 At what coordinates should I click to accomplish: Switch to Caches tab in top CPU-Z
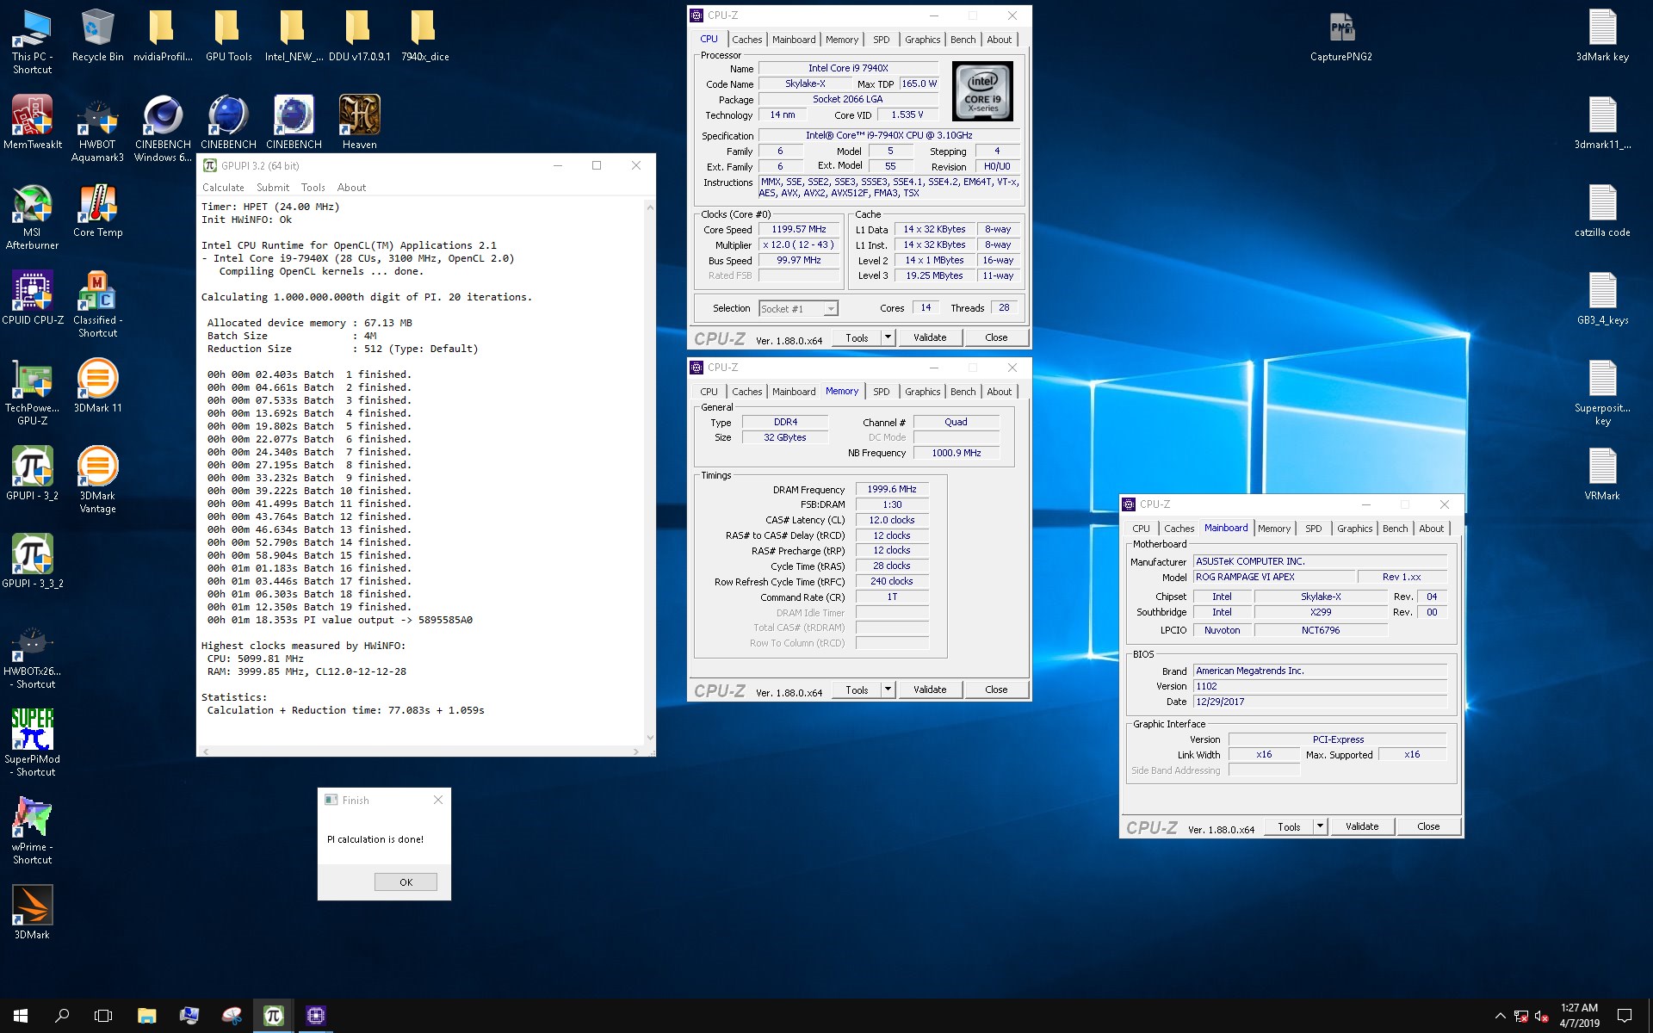pos(746,40)
